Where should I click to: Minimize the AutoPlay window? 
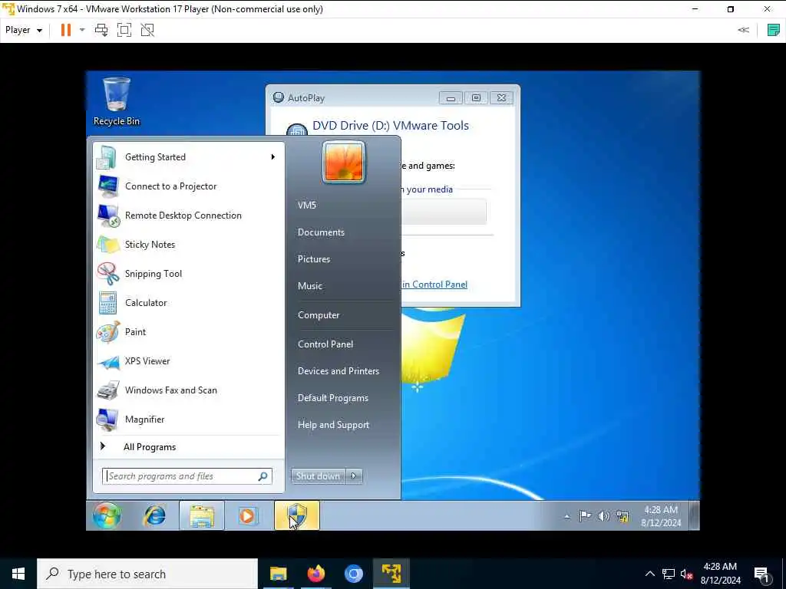pyautogui.click(x=451, y=98)
